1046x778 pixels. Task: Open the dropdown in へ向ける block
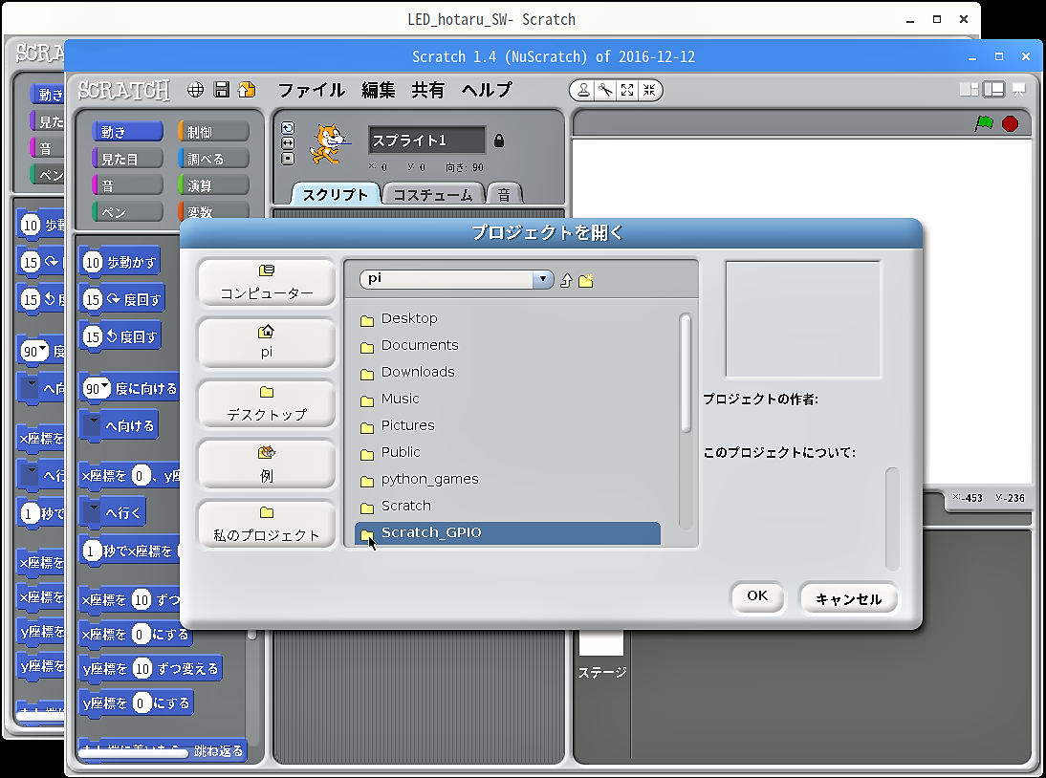point(94,424)
